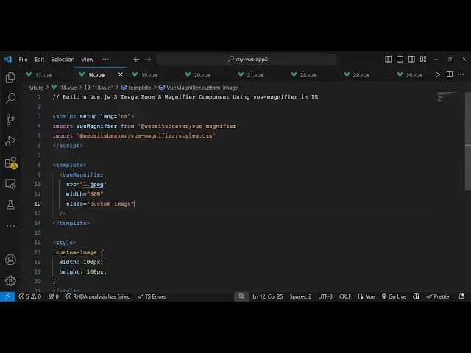Switch to the 30.vue tab
This screenshot has height=353, width=471.
click(x=414, y=75)
